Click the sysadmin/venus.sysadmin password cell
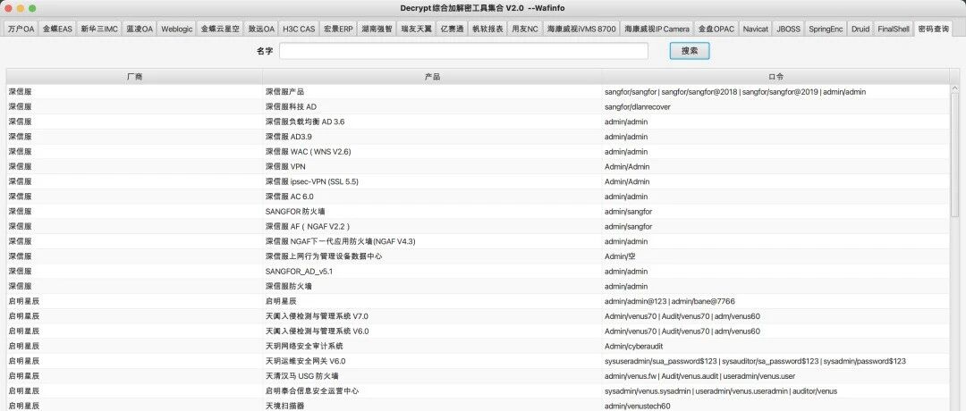 point(775,390)
